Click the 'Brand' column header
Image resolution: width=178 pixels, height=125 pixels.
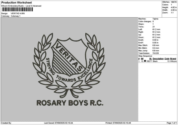pyautogui.click(x=173, y=59)
